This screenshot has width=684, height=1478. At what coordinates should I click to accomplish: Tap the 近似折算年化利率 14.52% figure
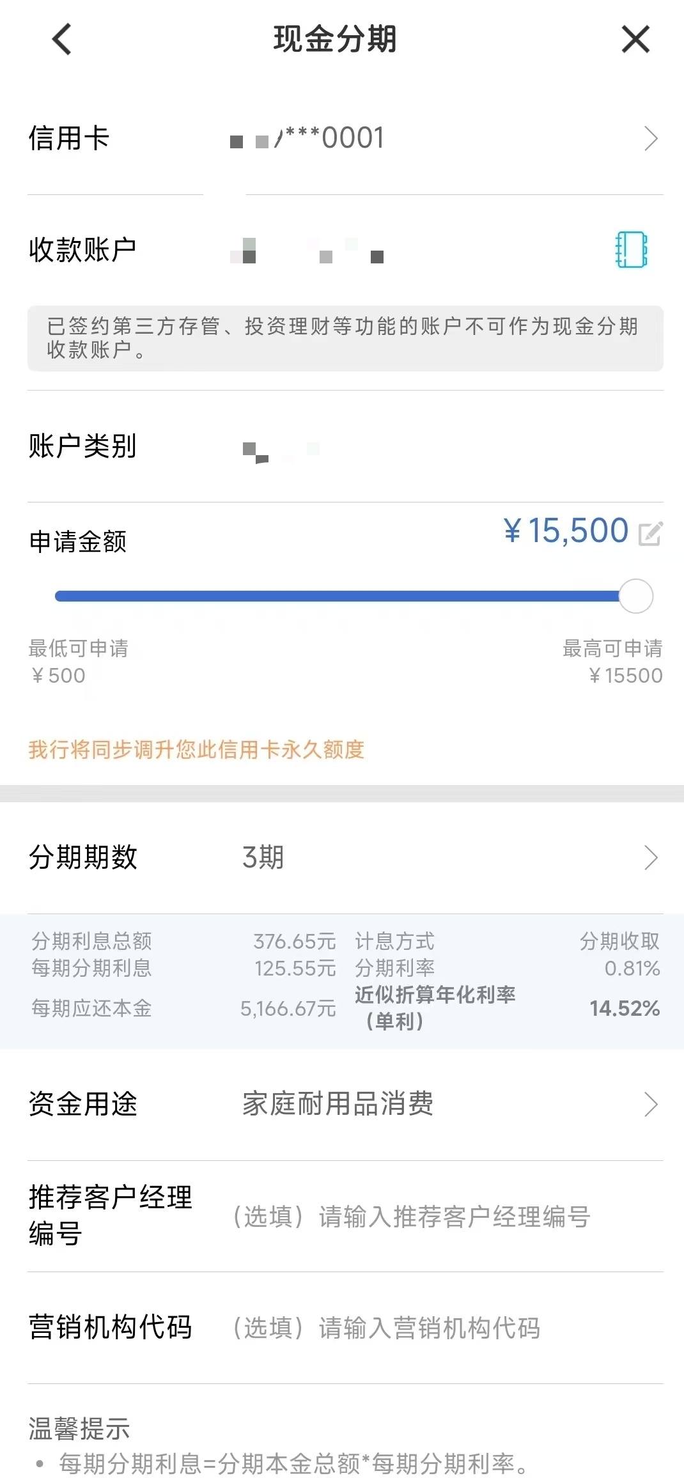(x=625, y=1008)
